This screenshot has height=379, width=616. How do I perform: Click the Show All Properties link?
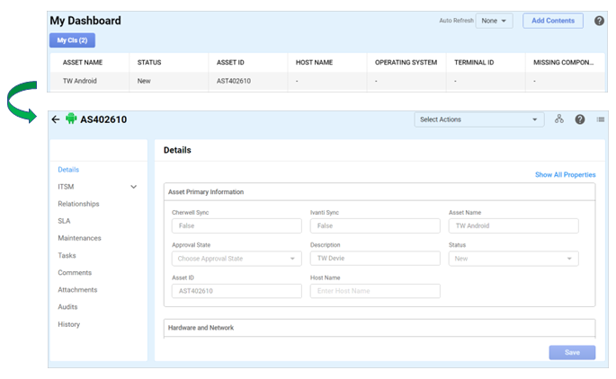pos(565,175)
